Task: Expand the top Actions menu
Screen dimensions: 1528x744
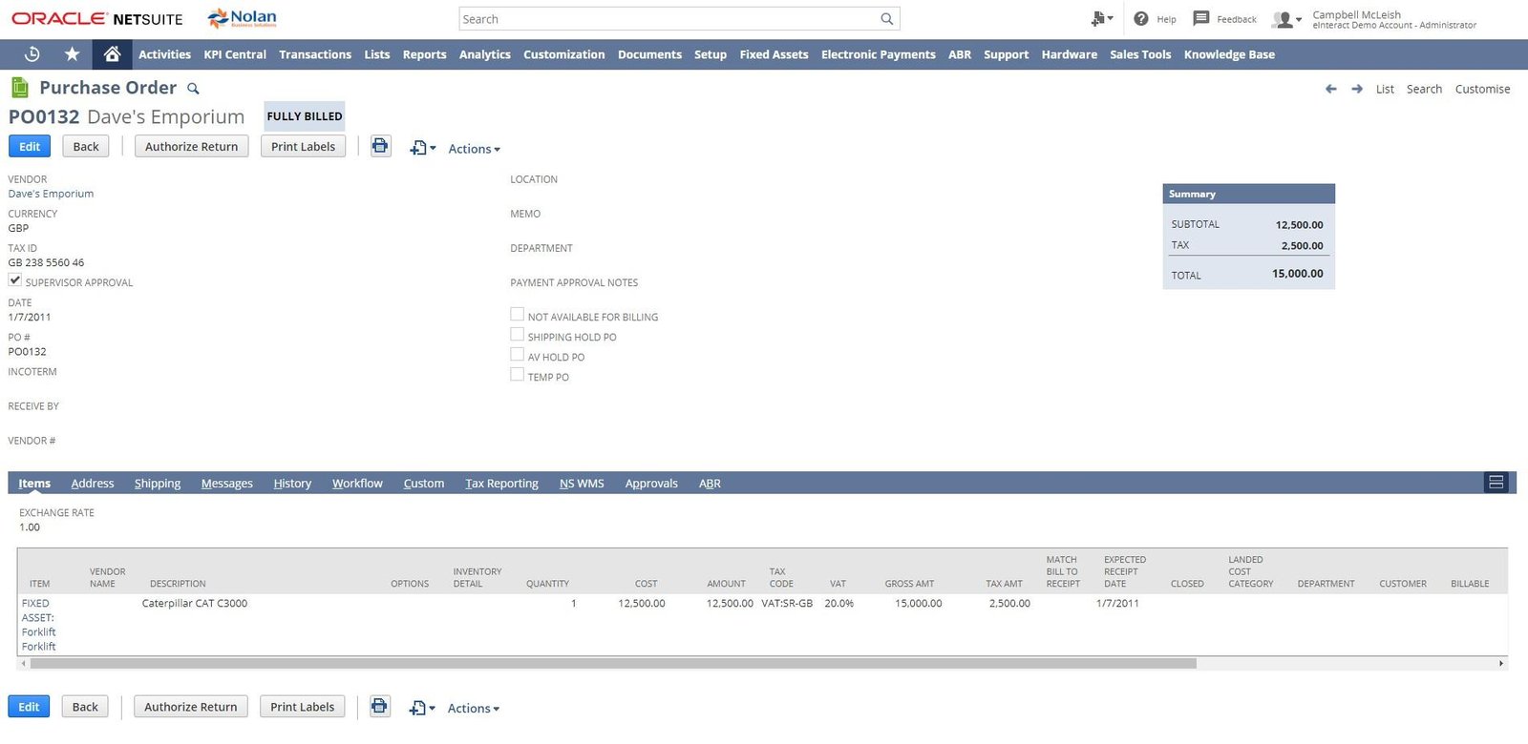Action: point(474,149)
